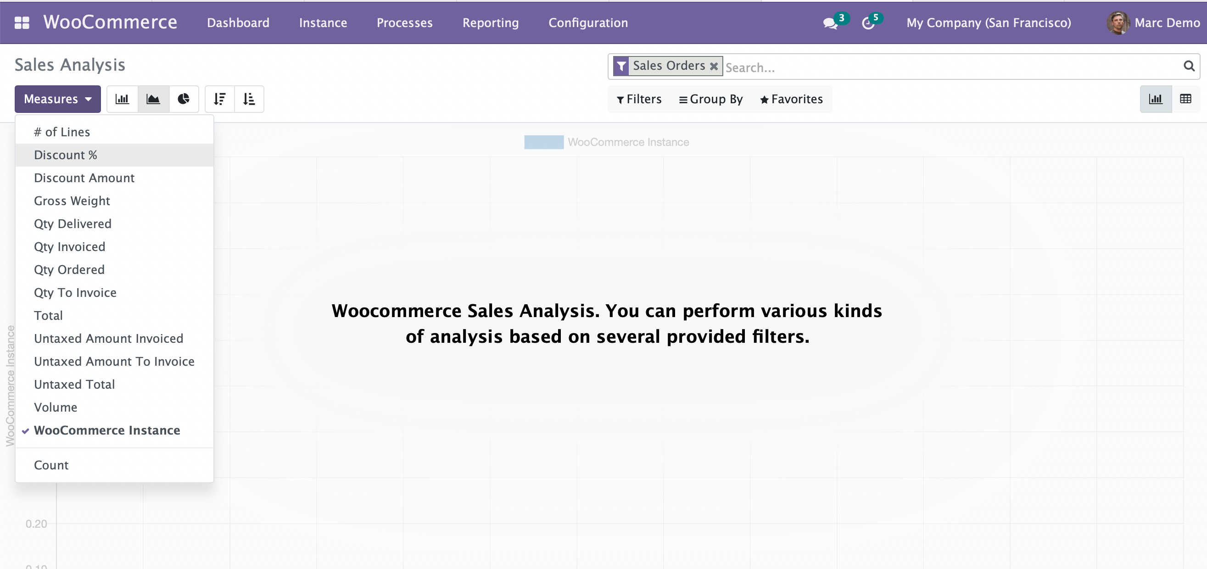
Task: Switch to bar chart mode
Action: pyautogui.click(x=122, y=99)
